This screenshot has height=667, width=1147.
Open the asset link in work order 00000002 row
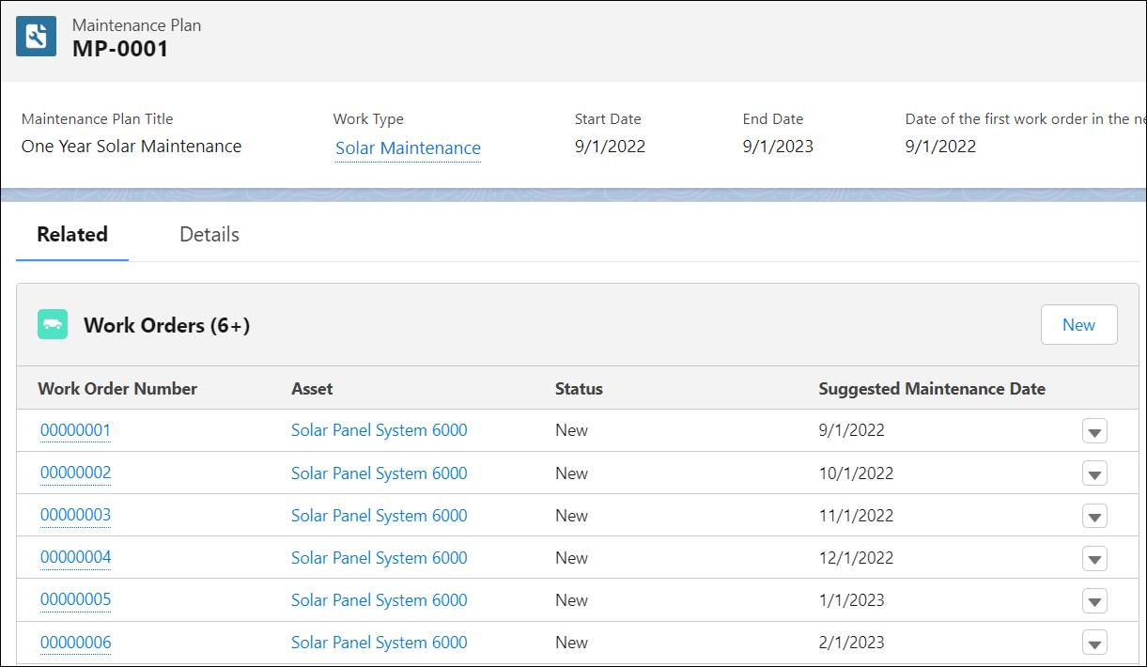click(x=379, y=473)
